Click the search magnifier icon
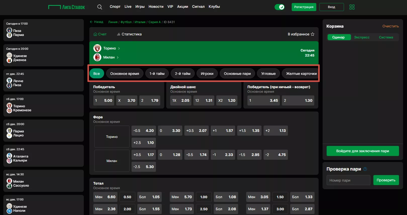Screen dimensions: 407x215 pyautogui.click(x=100, y=7)
